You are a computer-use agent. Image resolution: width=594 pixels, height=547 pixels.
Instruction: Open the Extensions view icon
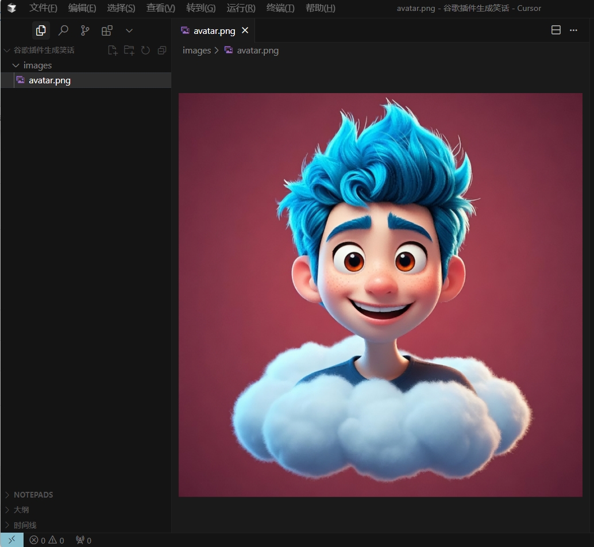tap(107, 30)
